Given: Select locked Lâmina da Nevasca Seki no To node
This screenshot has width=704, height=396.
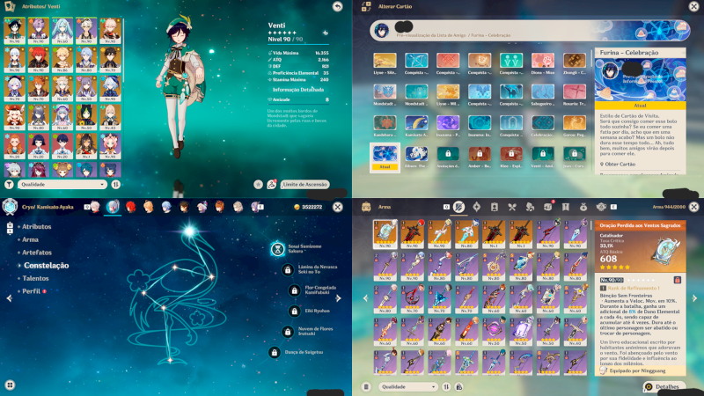Looking at the screenshot, I should click(288, 269).
